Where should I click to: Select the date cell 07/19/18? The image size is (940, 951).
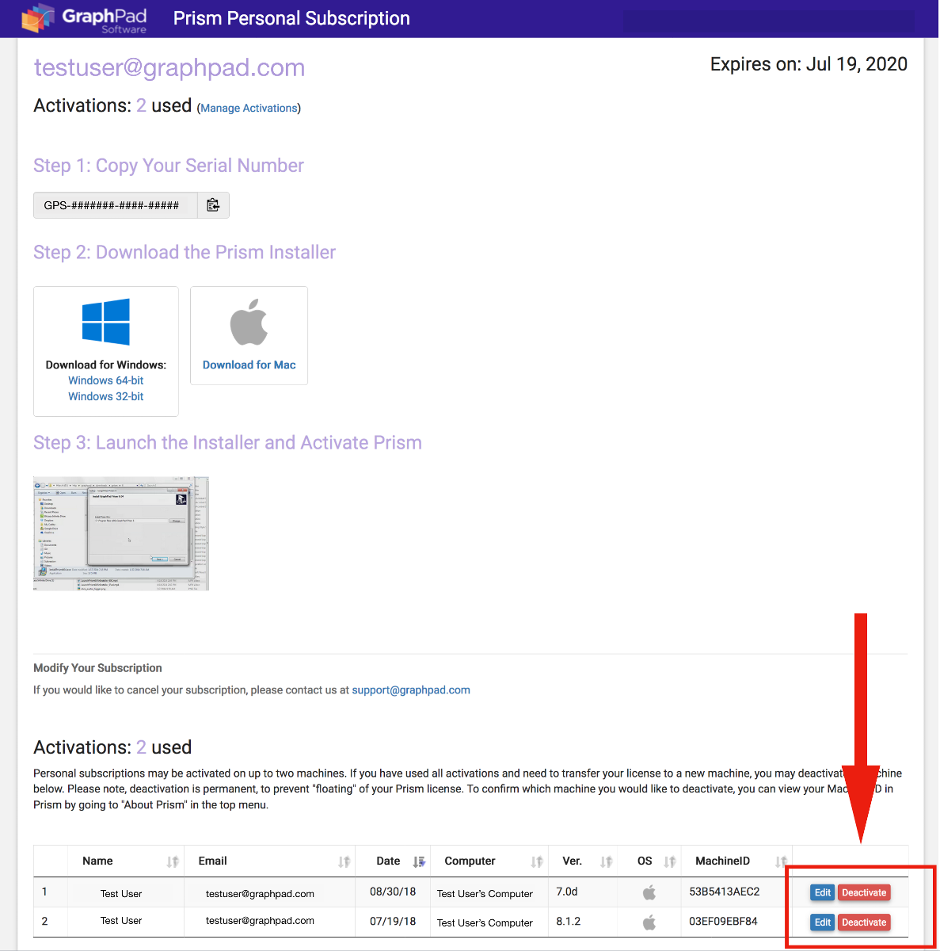393,922
